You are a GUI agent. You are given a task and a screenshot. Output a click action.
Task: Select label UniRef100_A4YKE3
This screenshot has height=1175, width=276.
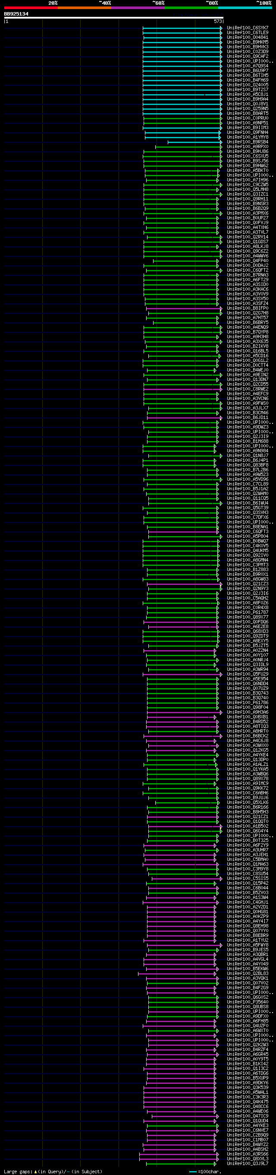pos(248,1126)
